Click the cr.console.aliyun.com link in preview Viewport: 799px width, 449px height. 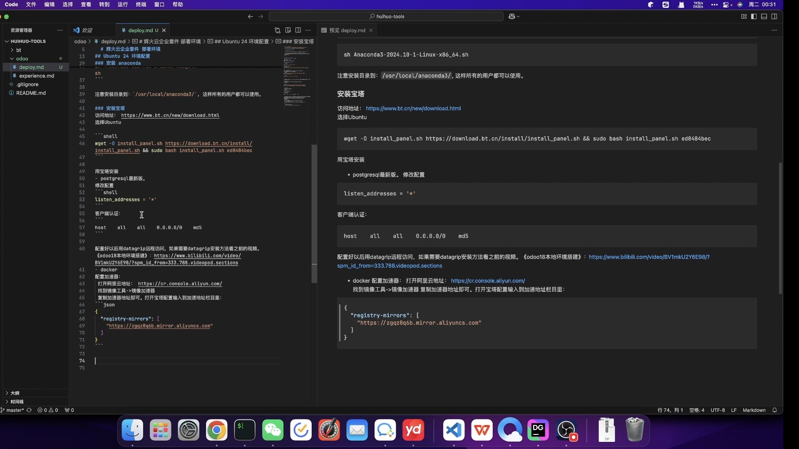coord(488,281)
